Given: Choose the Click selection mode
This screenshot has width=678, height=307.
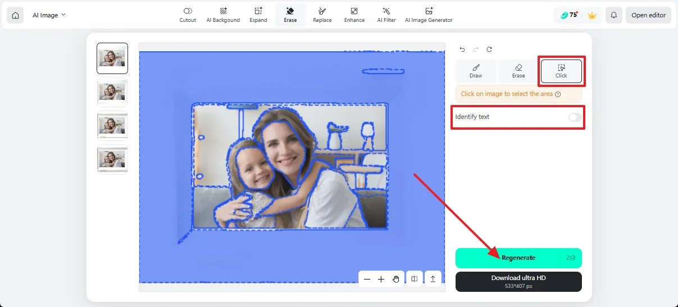Looking at the screenshot, I should [x=561, y=71].
